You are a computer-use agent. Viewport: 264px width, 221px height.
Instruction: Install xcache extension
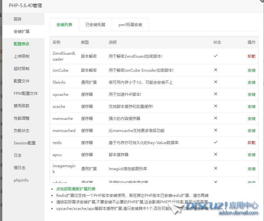click(252, 107)
